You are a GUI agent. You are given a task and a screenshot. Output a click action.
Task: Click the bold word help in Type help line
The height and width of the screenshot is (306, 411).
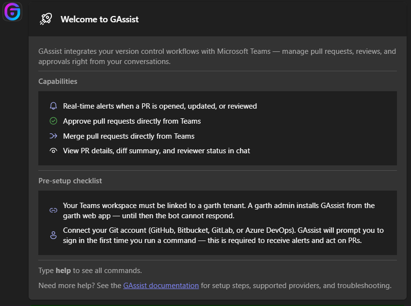point(63,271)
